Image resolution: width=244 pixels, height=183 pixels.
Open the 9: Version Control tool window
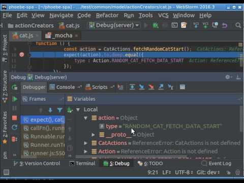[x=37, y=164]
